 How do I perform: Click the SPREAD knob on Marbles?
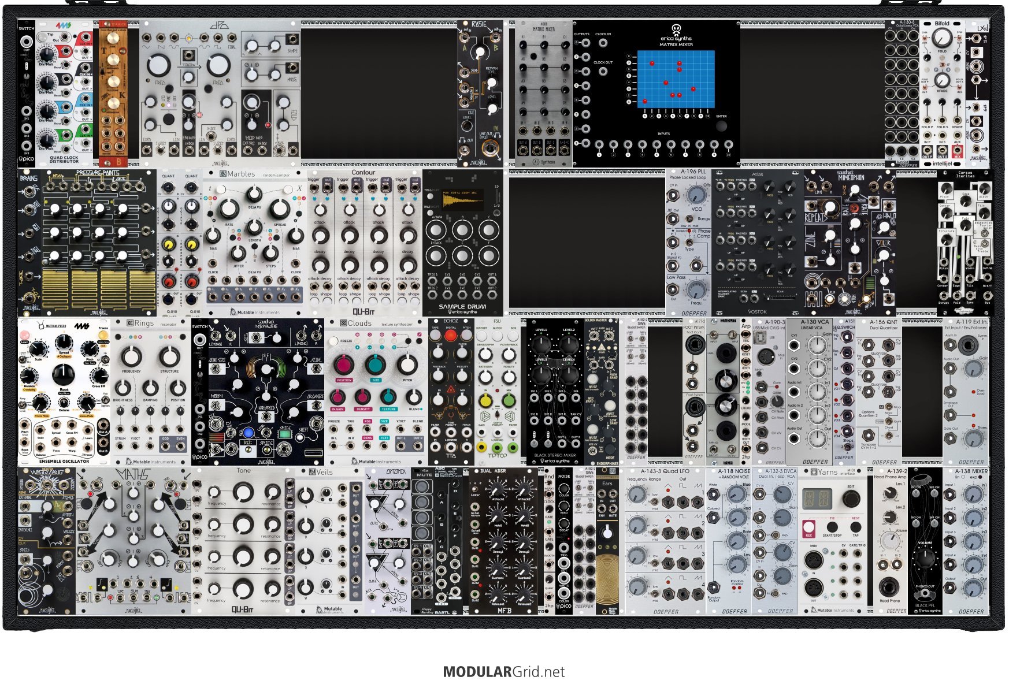[x=280, y=209]
